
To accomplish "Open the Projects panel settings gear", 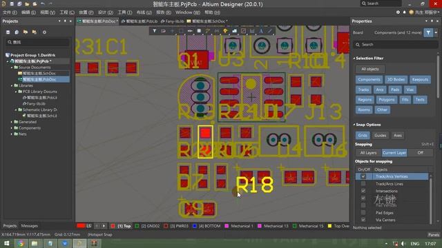I will [44, 32].
